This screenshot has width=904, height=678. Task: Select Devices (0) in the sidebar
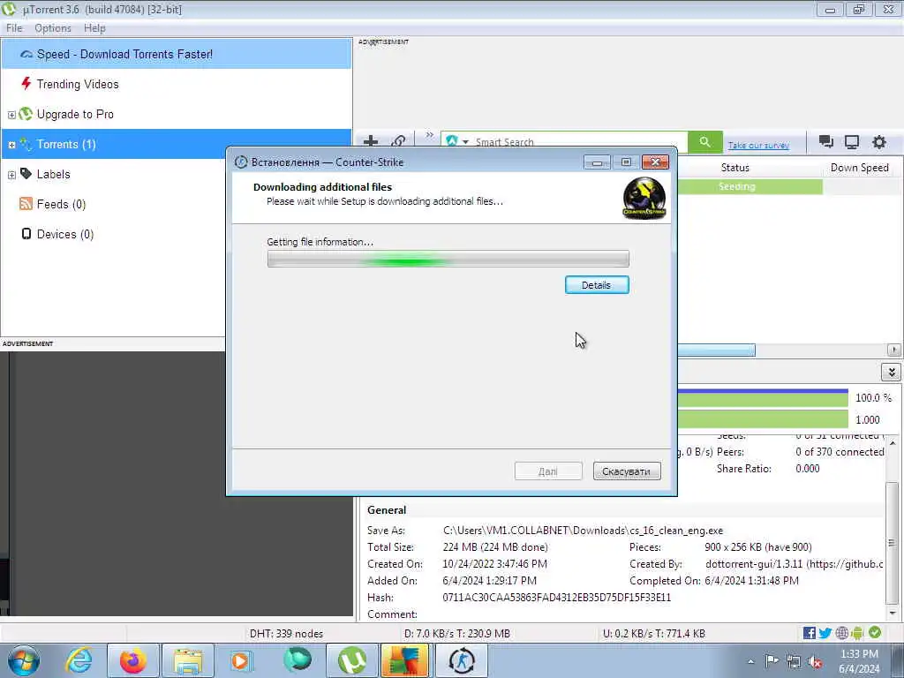[64, 234]
